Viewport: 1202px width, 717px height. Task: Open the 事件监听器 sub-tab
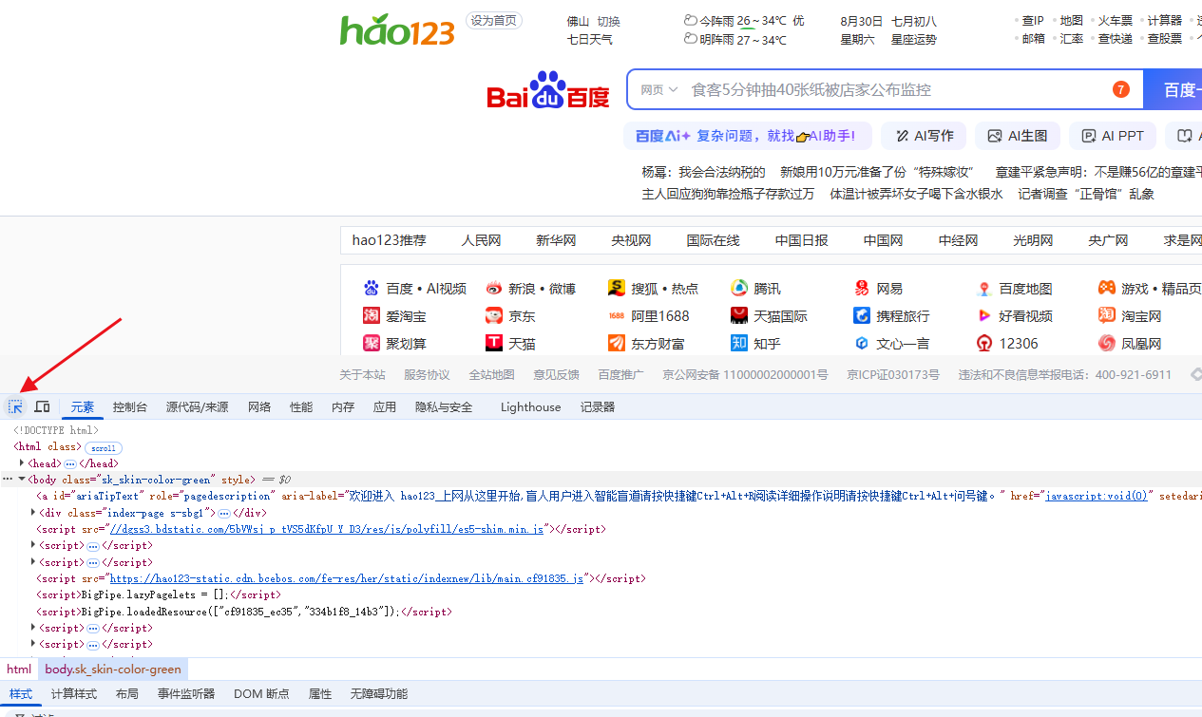[186, 694]
